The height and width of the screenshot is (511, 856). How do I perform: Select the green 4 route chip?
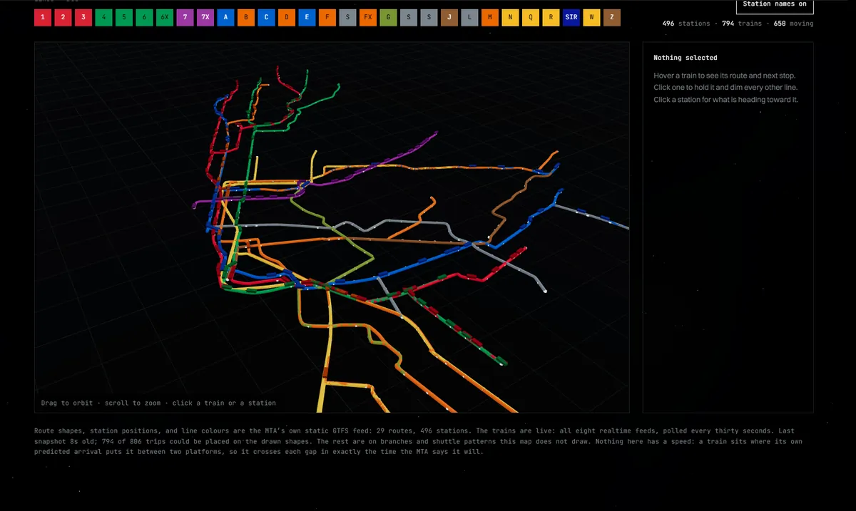click(x=103, y=18)
